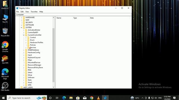179x100 pixels.
Task: Open Task View in the taskbar
Action: 57,98
